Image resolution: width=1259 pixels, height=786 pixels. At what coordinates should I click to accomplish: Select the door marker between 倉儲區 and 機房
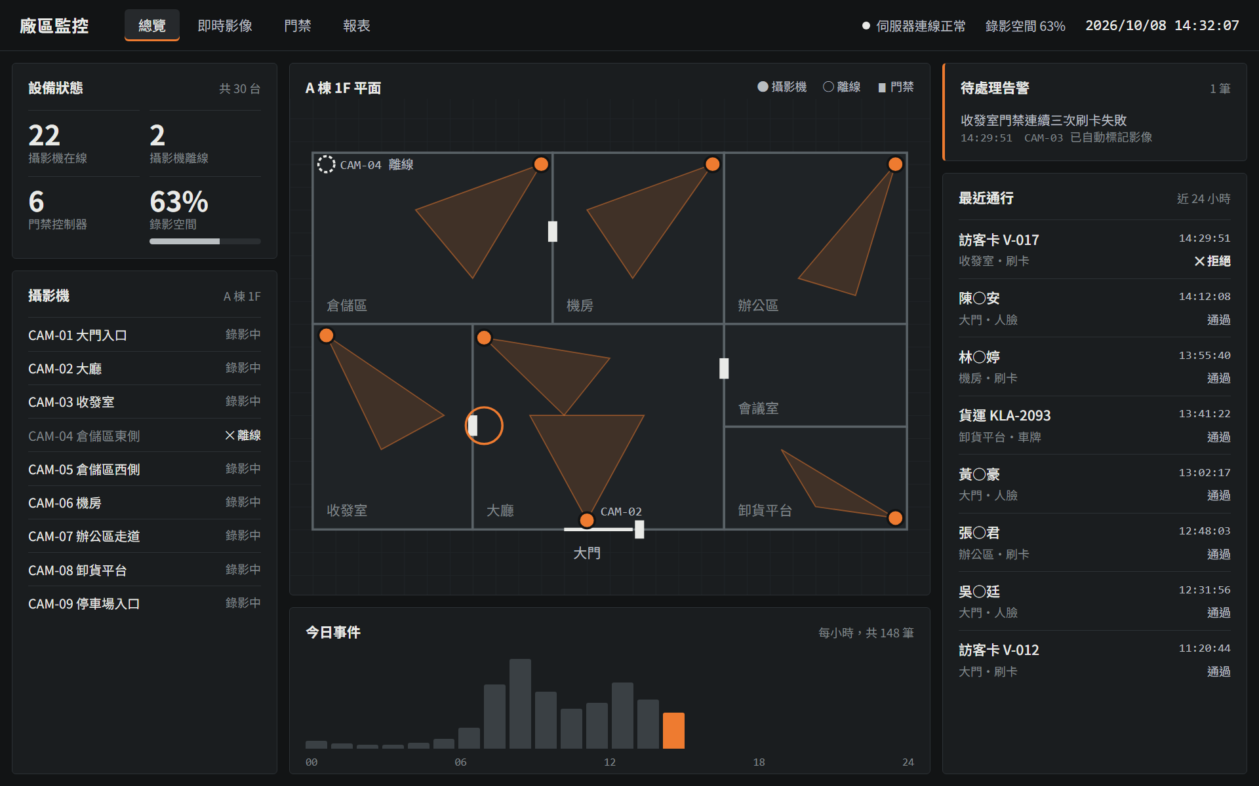(553, 231)
